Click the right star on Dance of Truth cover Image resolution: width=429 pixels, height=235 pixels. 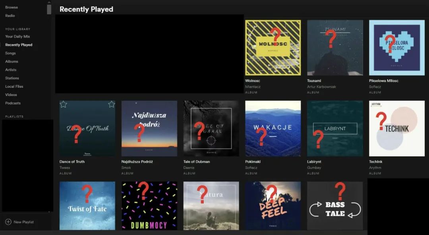coord(111,104)
